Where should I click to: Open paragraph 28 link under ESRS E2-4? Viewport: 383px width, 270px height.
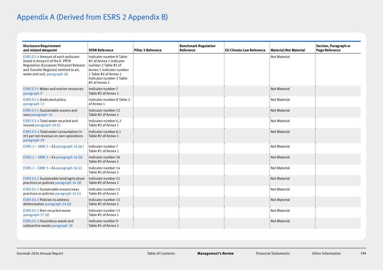[57, 74]
